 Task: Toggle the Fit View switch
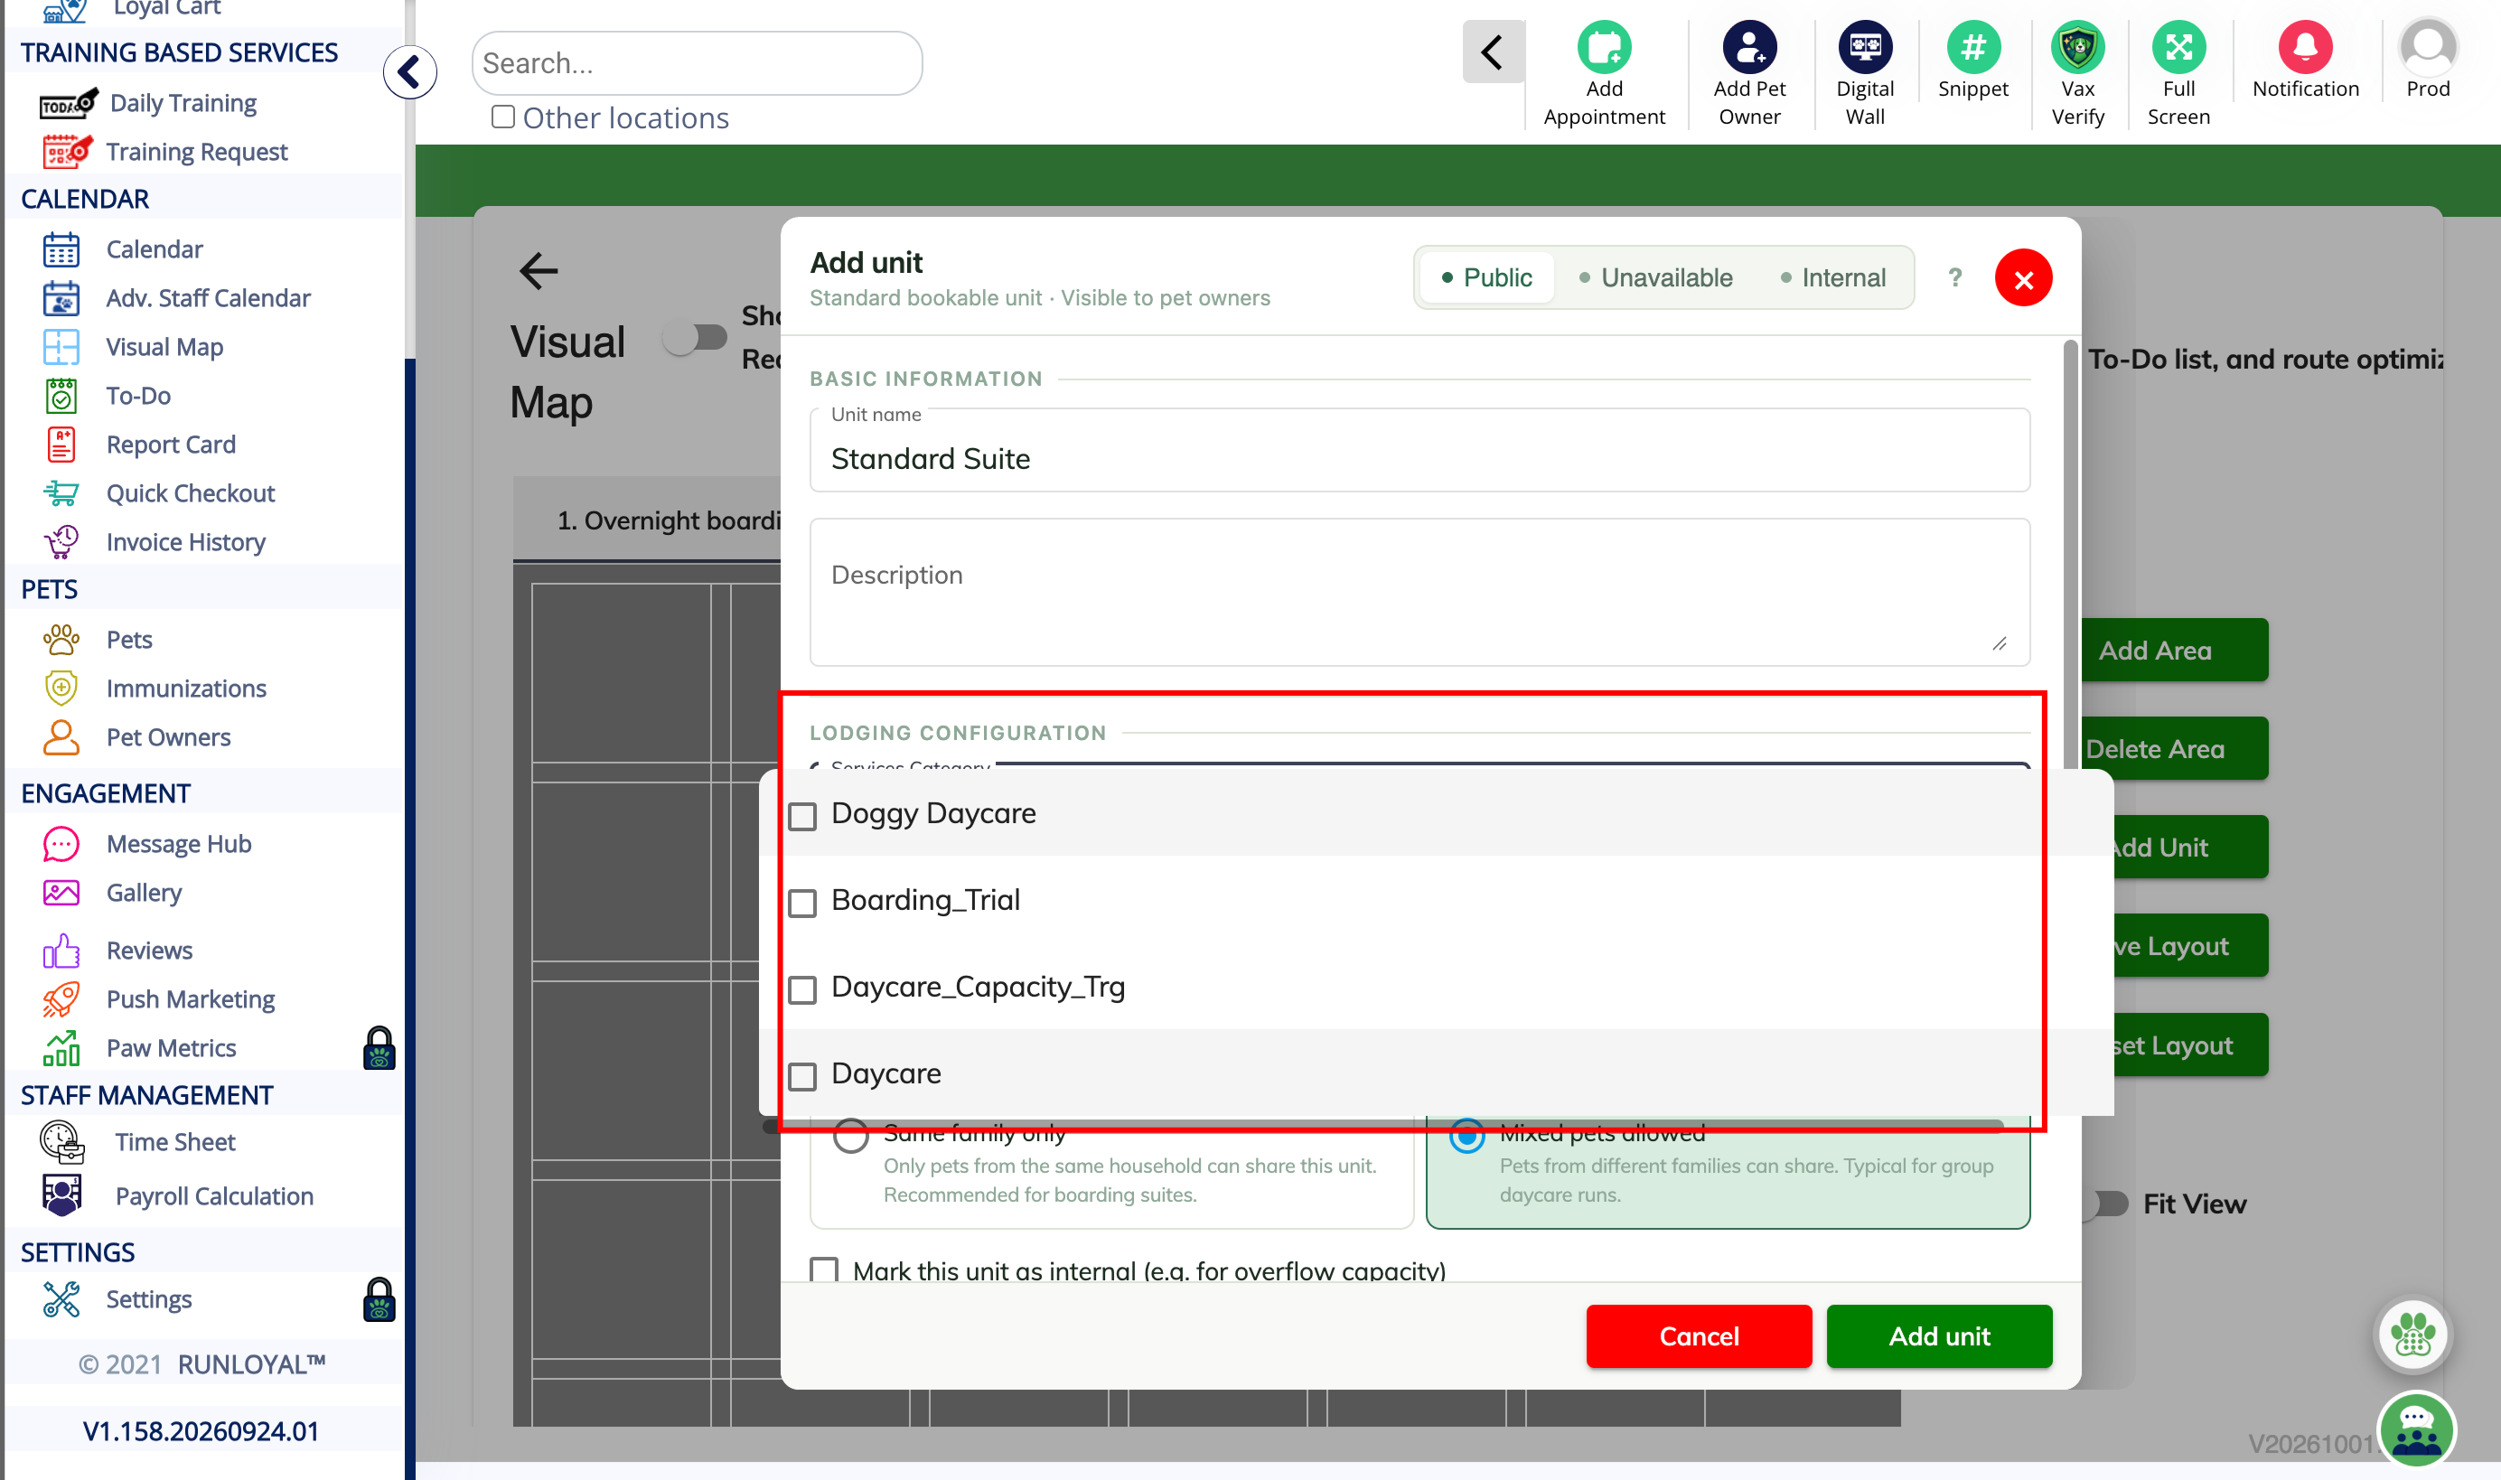(x=2108, y=1204)
